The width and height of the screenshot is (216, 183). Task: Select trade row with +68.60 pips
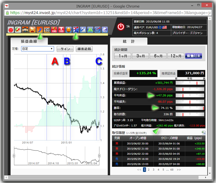[x=159, y=164]
